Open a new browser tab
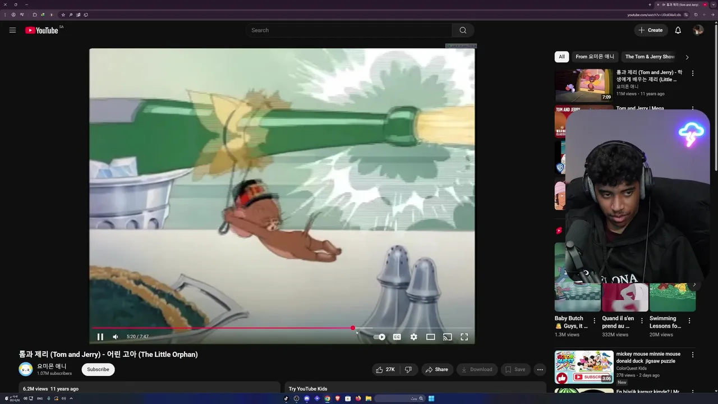The height and width of the screenshot is (404, 718). (650, 4)
